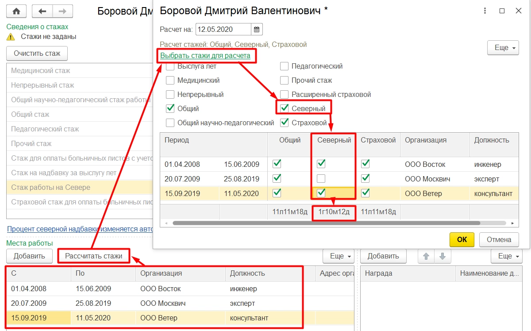Toggle Общий checkbox in ООО Ветер row
The width and height of the screenshot is (531, 331).
pyautogui.click(x=277, y=193)
